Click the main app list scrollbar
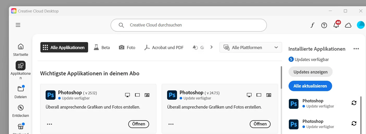This screenshot has width=366, height=134. point(281,78)
